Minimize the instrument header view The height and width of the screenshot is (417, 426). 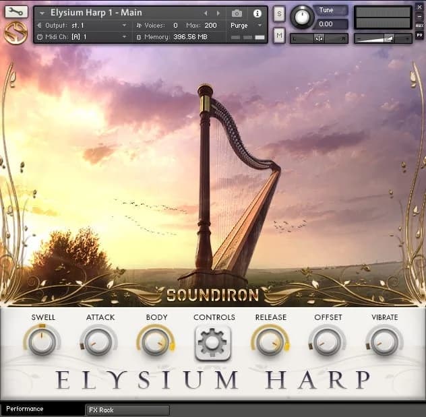coord(419,17)
